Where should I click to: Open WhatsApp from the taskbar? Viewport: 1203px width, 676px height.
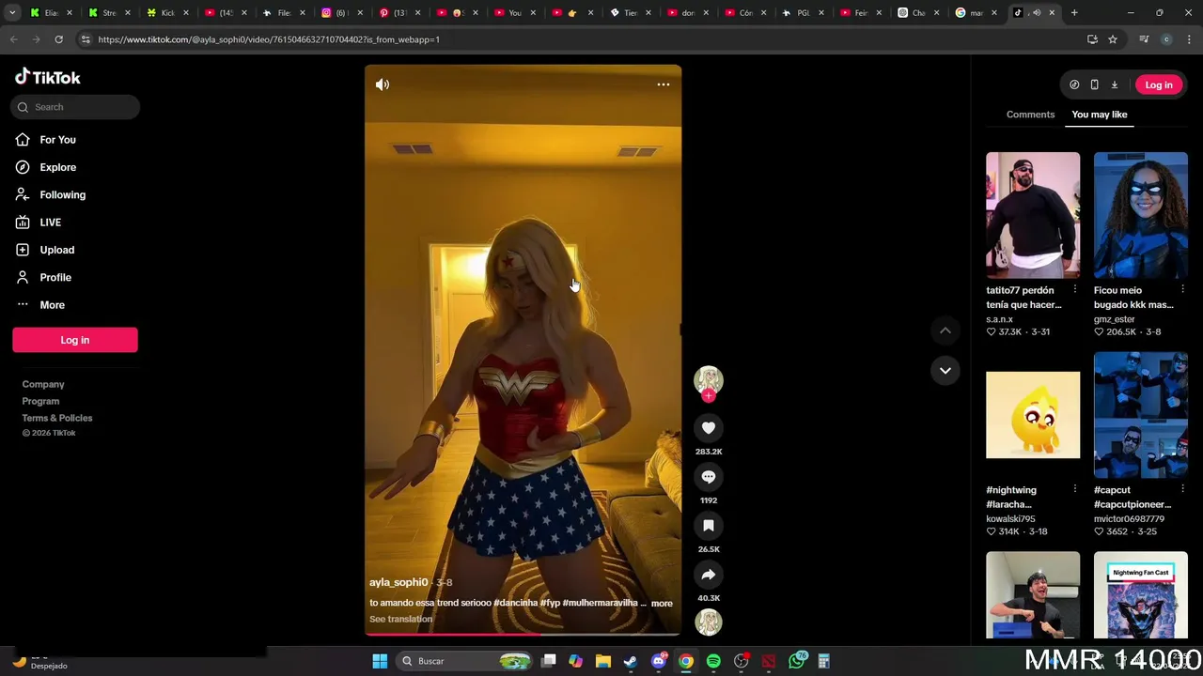[797, 661]
